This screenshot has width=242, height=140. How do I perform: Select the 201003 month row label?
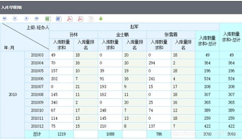[x=37, y=55]
